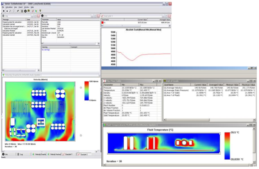Switch to the Velocity Draufsicht tab
Image resolution: width=259 pixels, height=169 pixels.
[x=39, y=154]
